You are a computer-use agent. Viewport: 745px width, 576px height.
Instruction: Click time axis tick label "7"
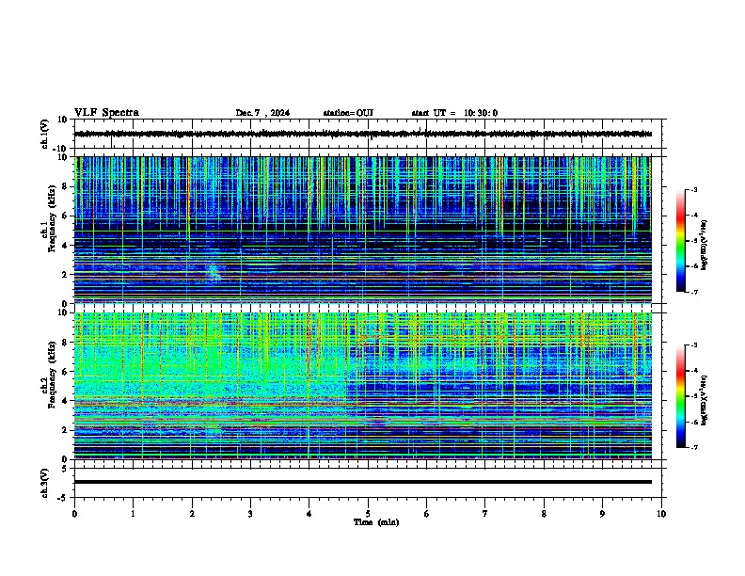485,514
